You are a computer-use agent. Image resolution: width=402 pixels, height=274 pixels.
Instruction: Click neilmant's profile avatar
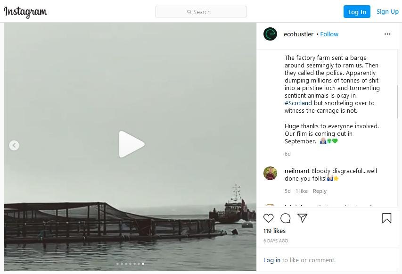coord(270,174)
